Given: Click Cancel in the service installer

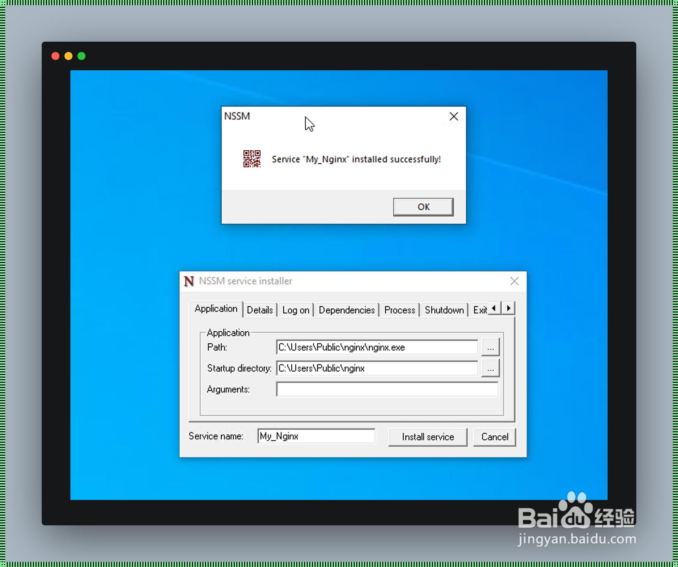Looking at the screenshot, I should tap(494, 437).
